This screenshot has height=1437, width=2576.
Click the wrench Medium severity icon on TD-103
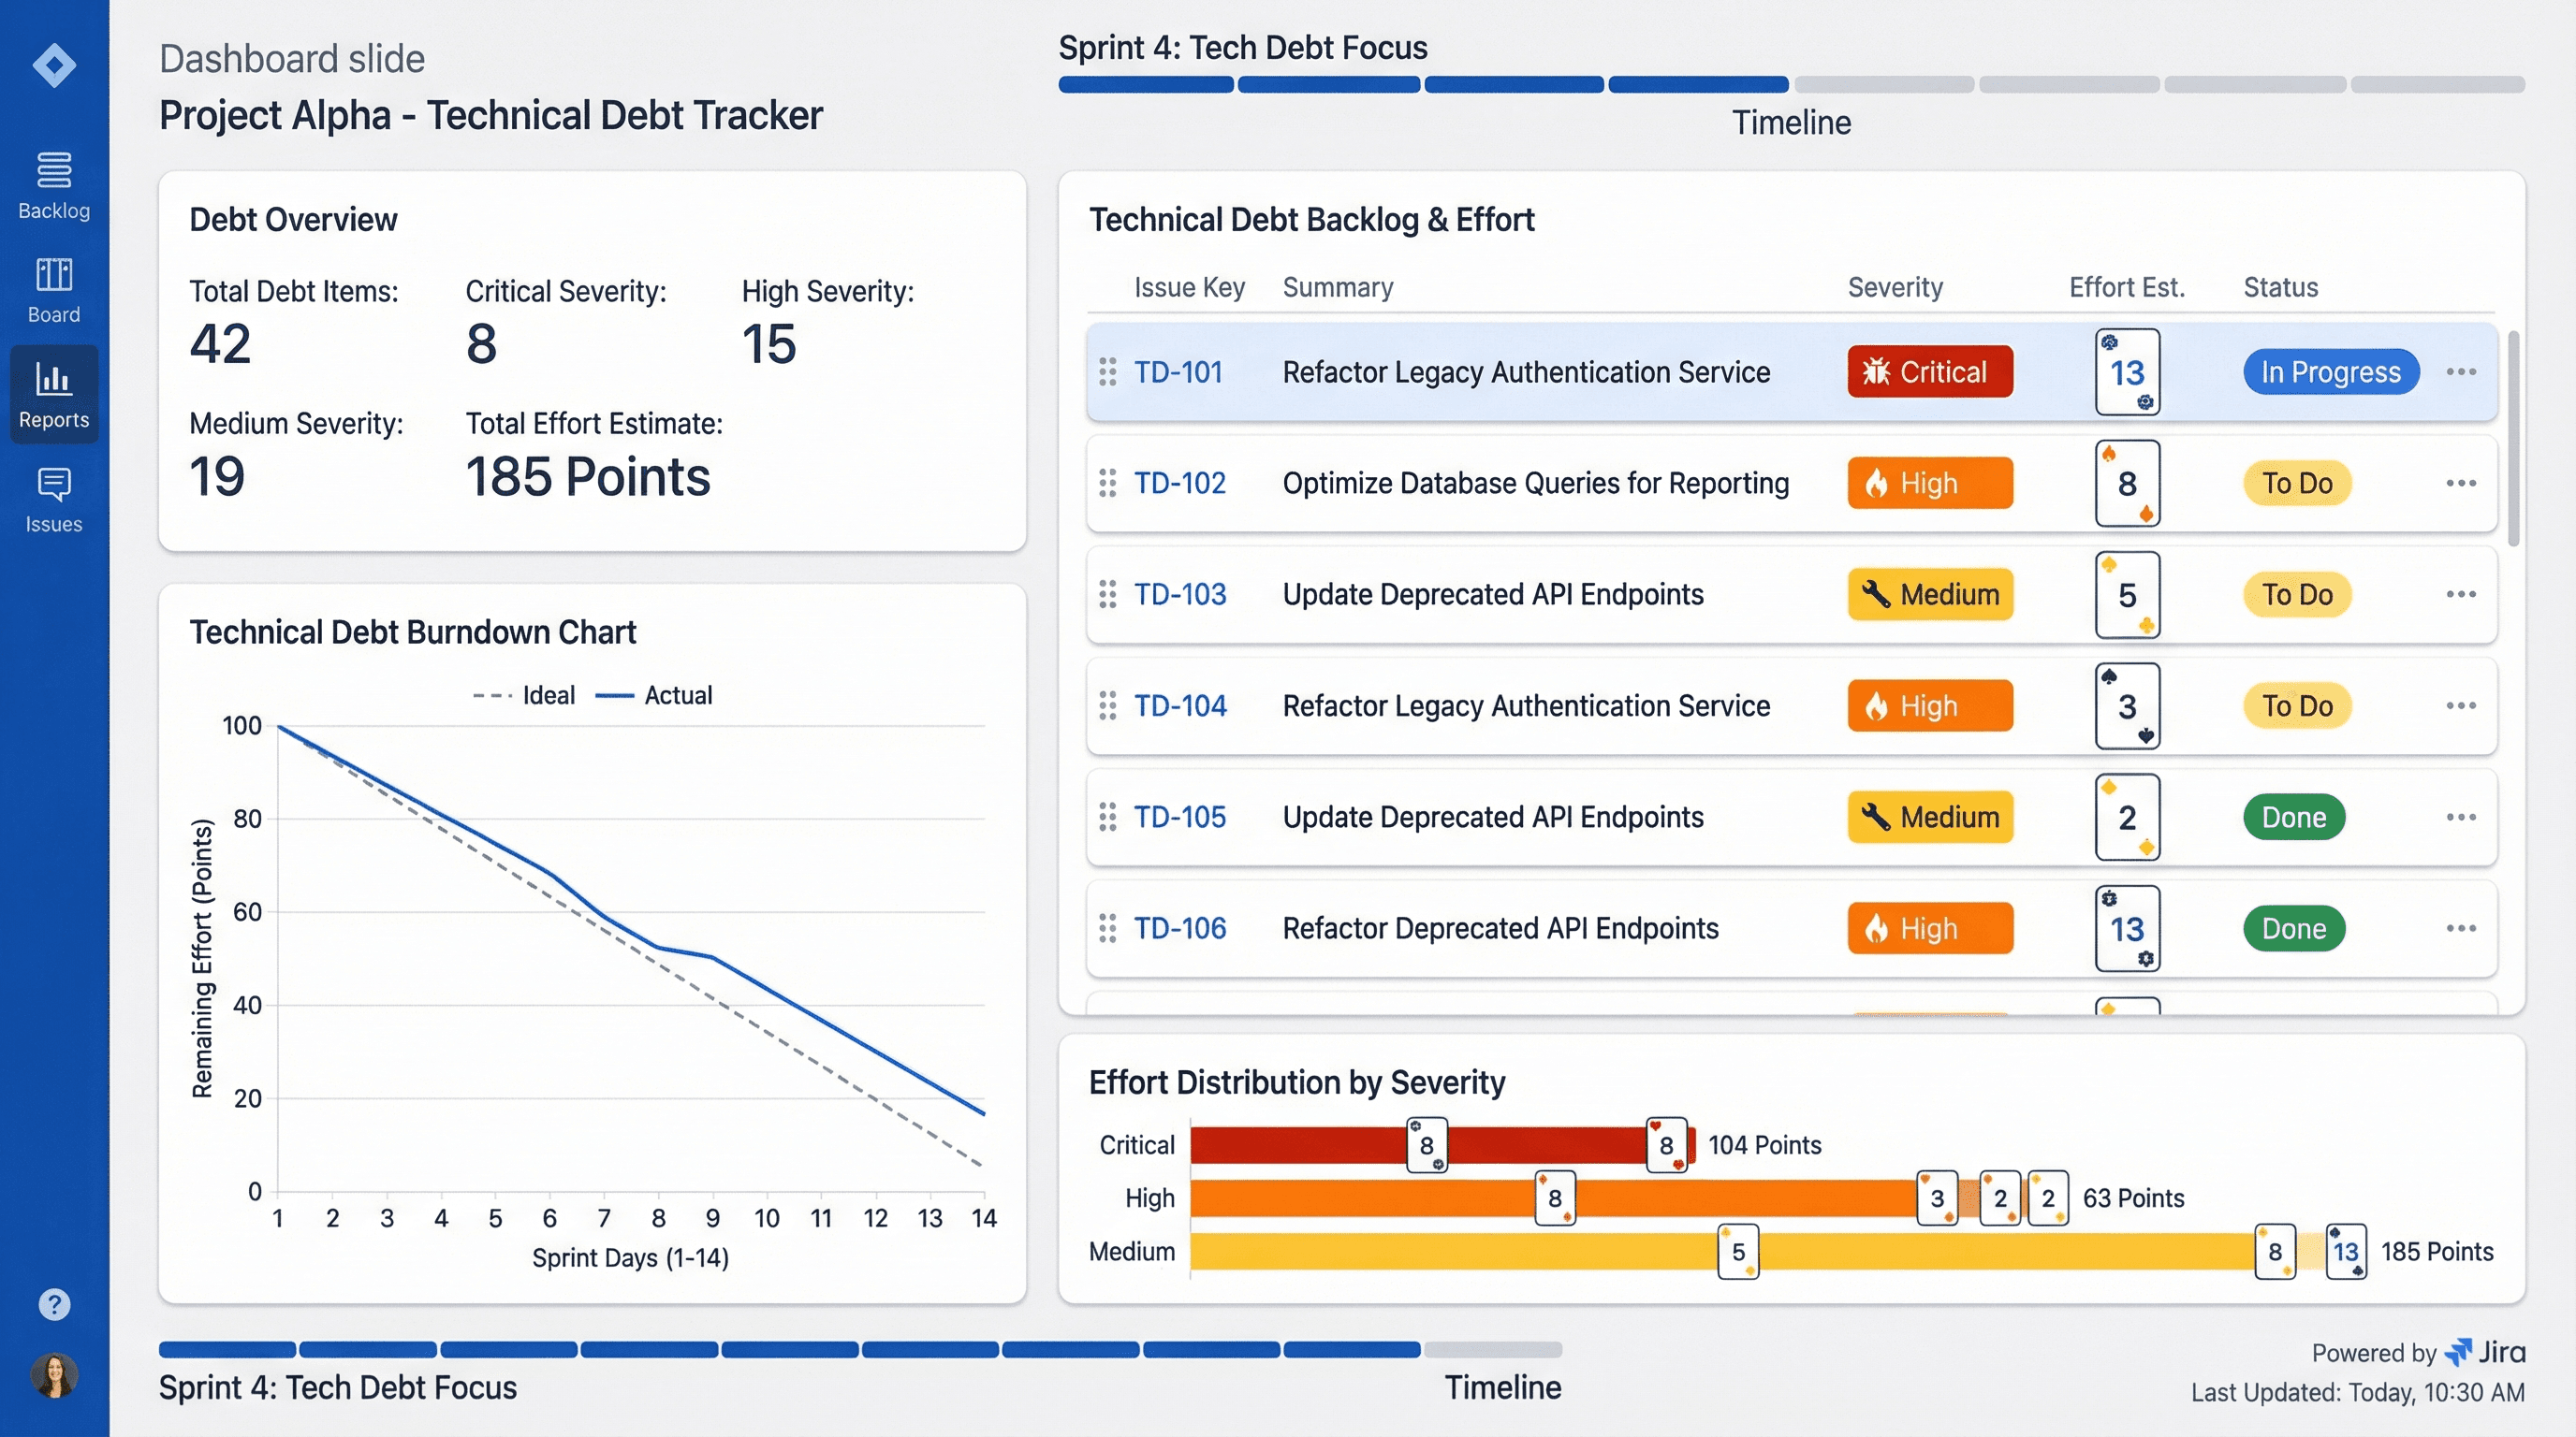click(1878, 593)
